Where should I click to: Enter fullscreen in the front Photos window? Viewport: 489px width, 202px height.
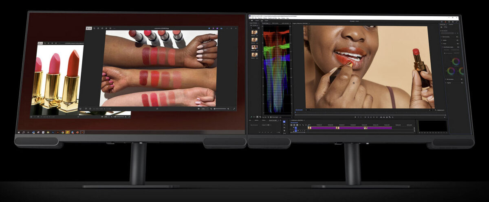(x=234, y=109)
